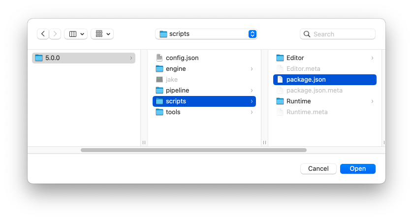The image size is (413, 220).
Task: Cancel the file dialog
Action: pos(318,169)
